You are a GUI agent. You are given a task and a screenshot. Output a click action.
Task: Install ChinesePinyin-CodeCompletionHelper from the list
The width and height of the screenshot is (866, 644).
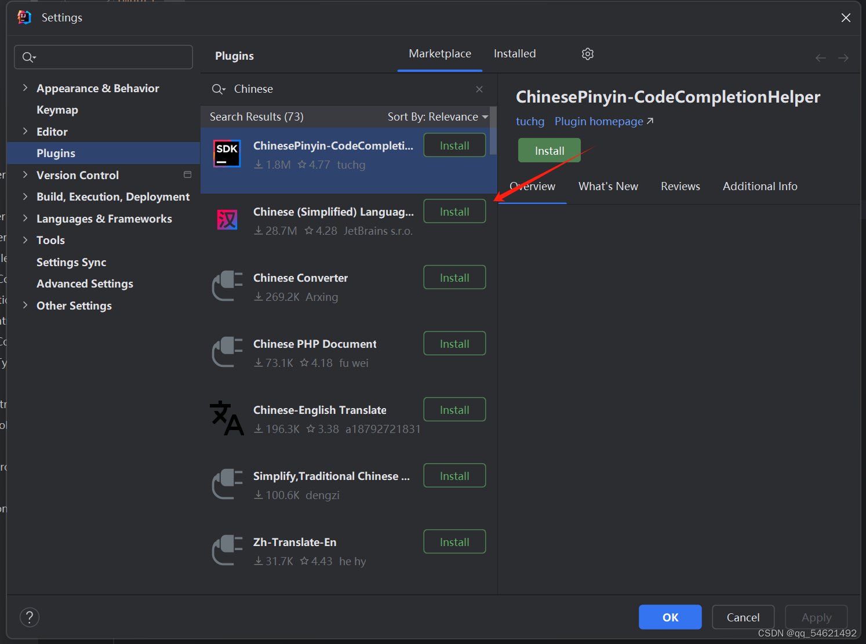click(x=454, y=145)
